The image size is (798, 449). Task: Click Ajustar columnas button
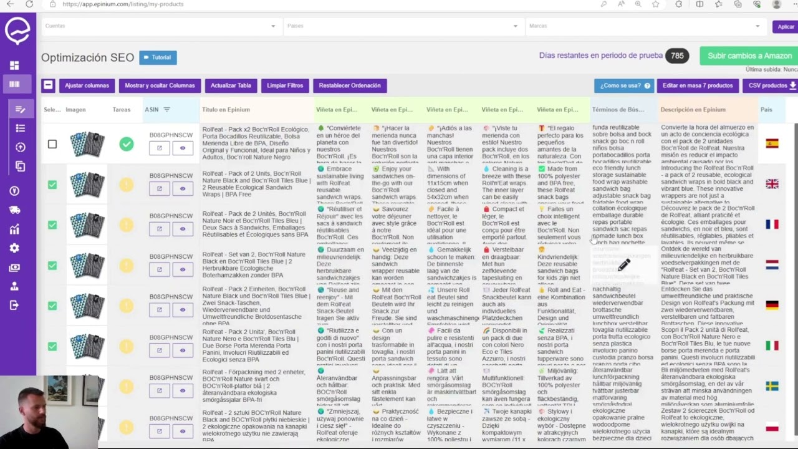pyautogui.click(x=87, y=85)
